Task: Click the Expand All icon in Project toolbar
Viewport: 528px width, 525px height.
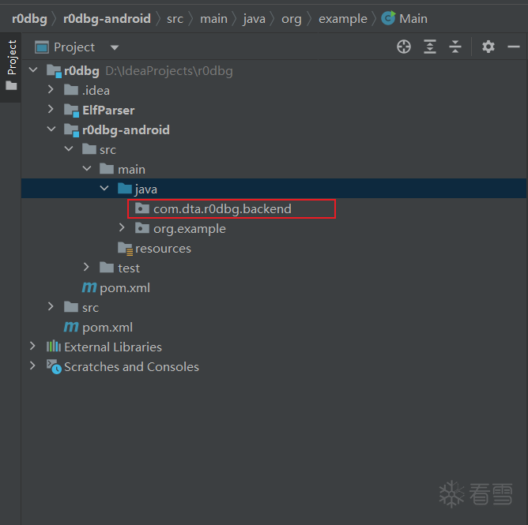Action: (429, 47)
